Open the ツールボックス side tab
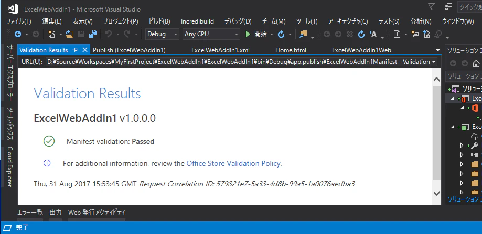Viewport: 482px width, 234px height. pyautogui.click(x=10, y=124)
